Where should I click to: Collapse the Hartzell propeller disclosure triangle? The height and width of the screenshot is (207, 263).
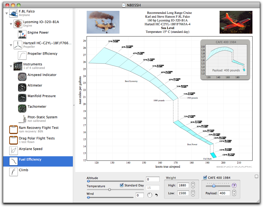11,45
